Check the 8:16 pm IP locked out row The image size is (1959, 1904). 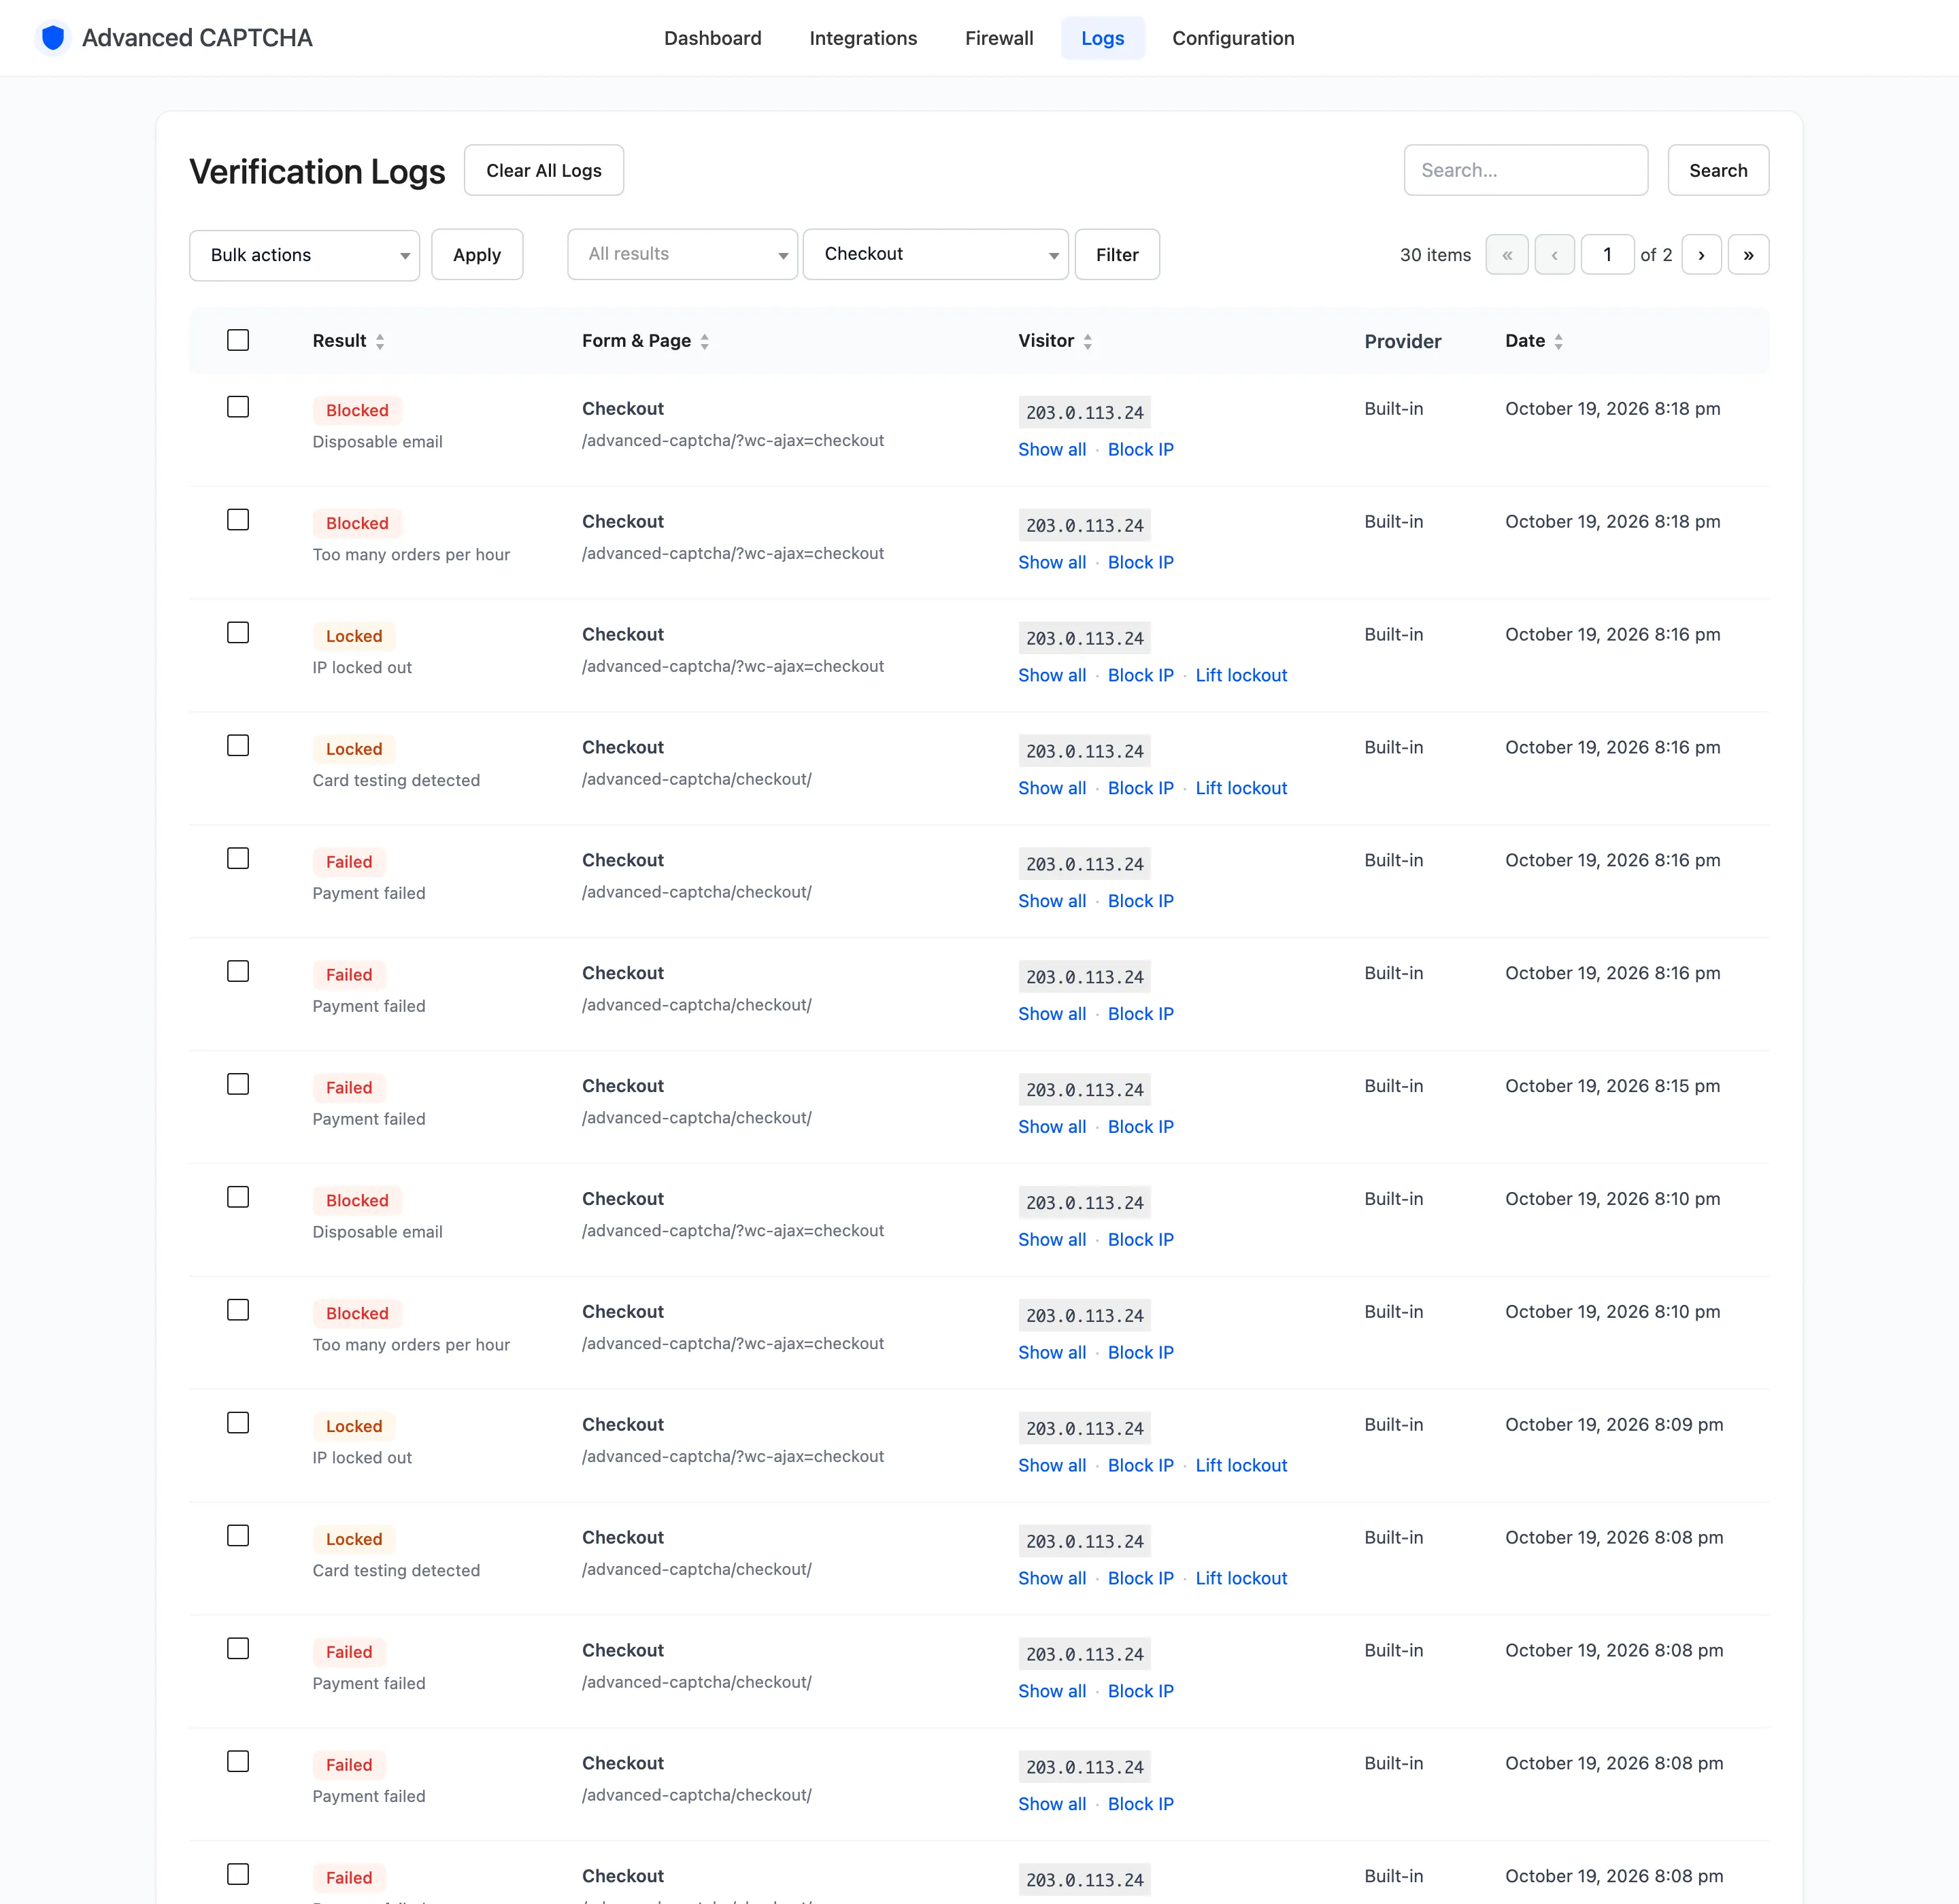(x=238, y=633)
